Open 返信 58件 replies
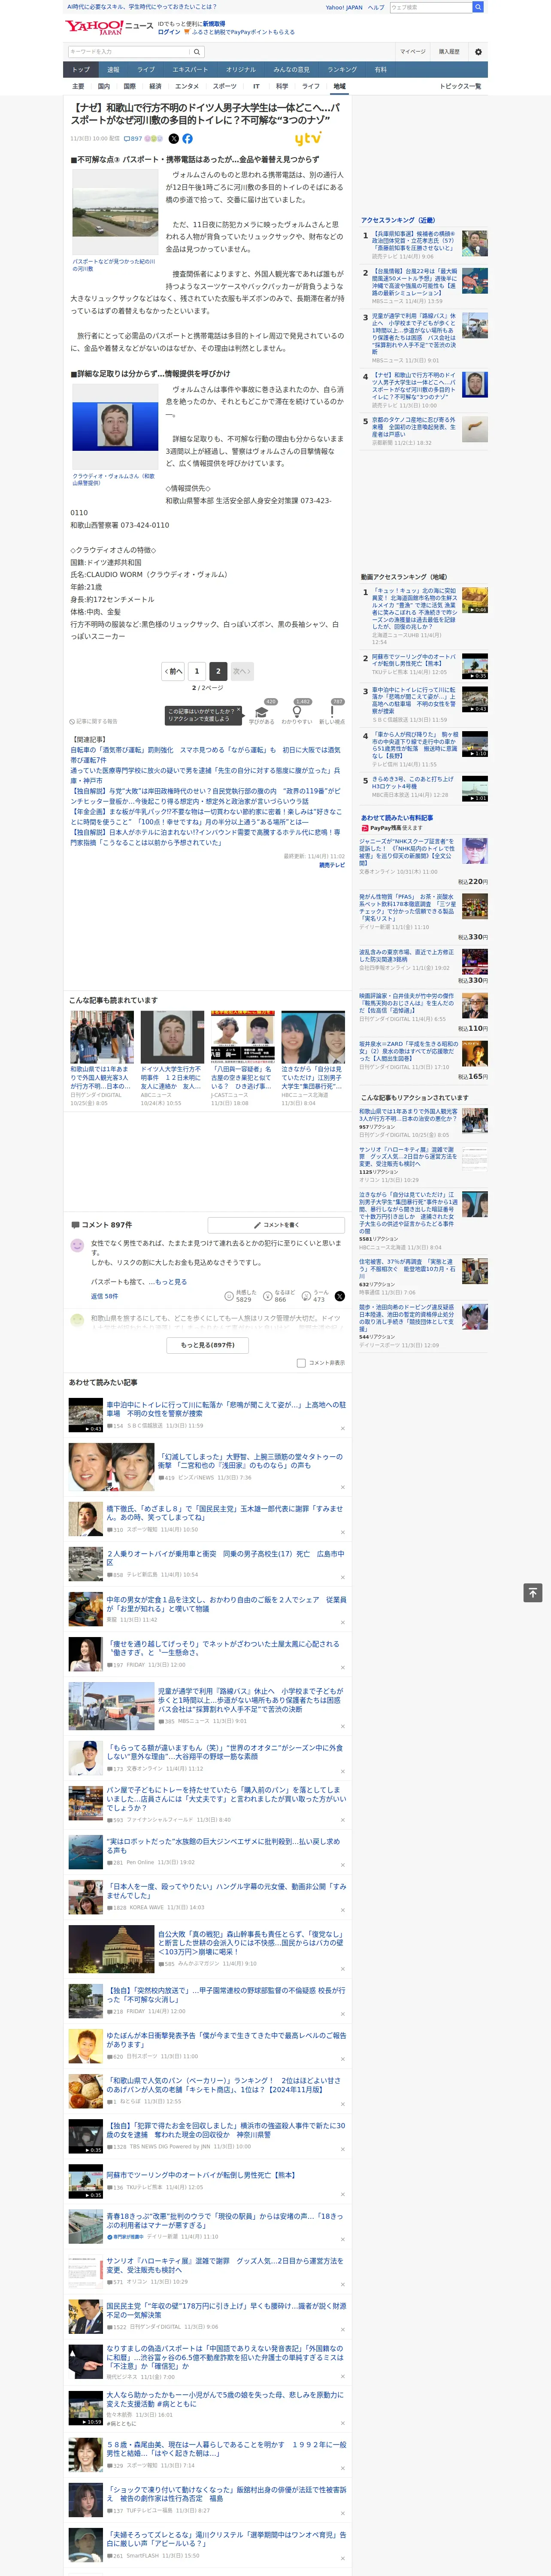 pos(104,1296)
